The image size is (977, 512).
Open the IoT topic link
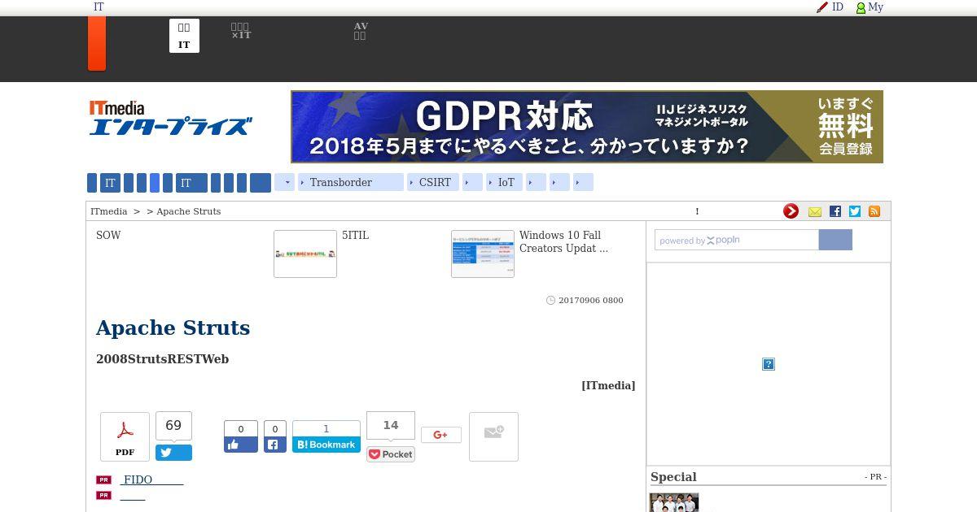click(504, 183)
